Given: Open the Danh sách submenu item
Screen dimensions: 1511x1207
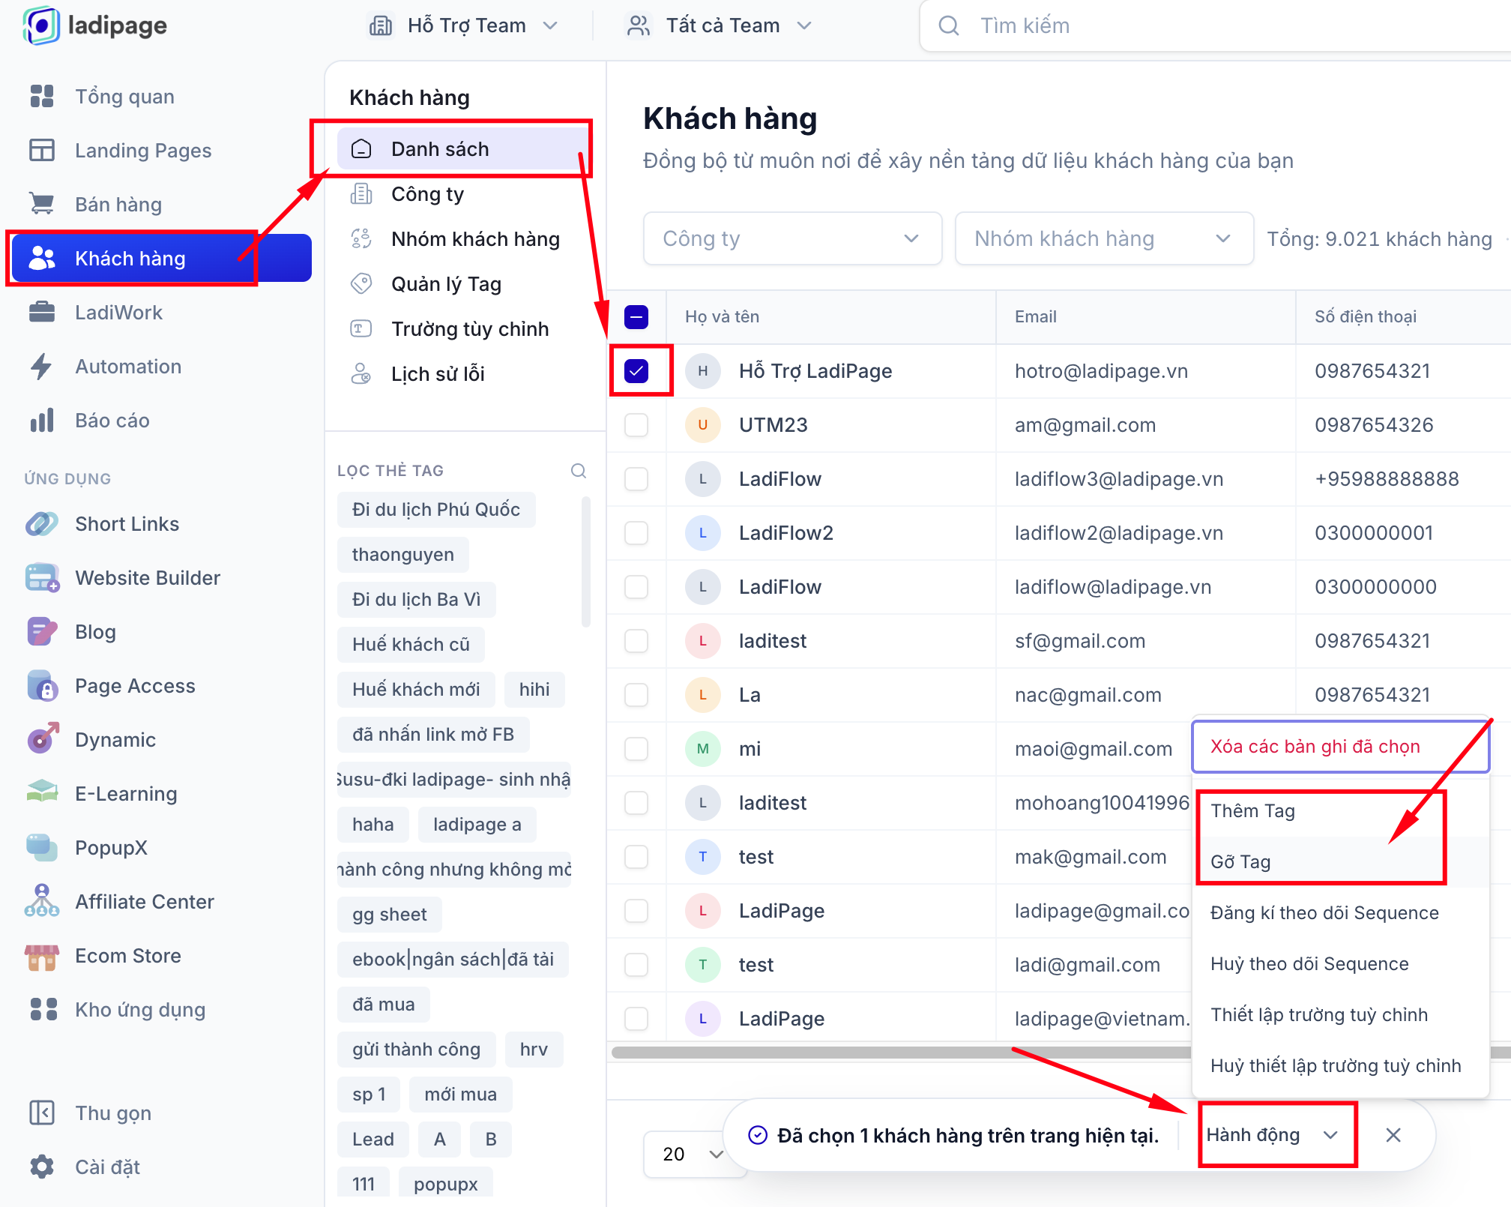Looking at the screenshot, I should click(463, 149).
